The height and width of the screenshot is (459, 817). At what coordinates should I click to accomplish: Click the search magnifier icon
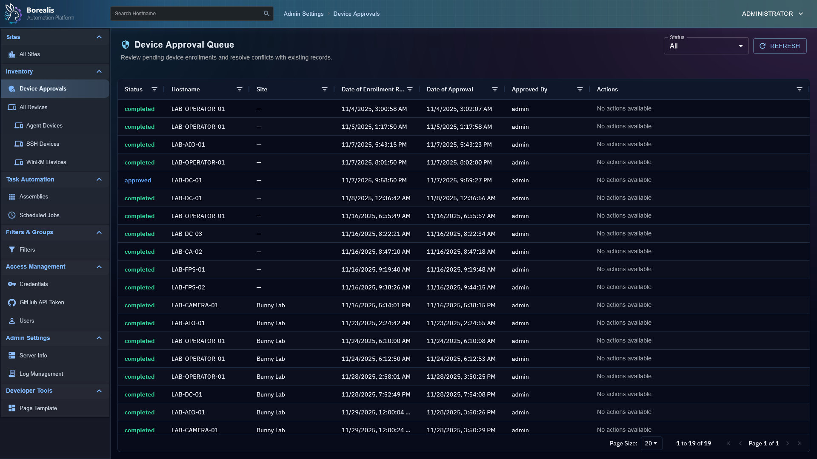[266, 14]
